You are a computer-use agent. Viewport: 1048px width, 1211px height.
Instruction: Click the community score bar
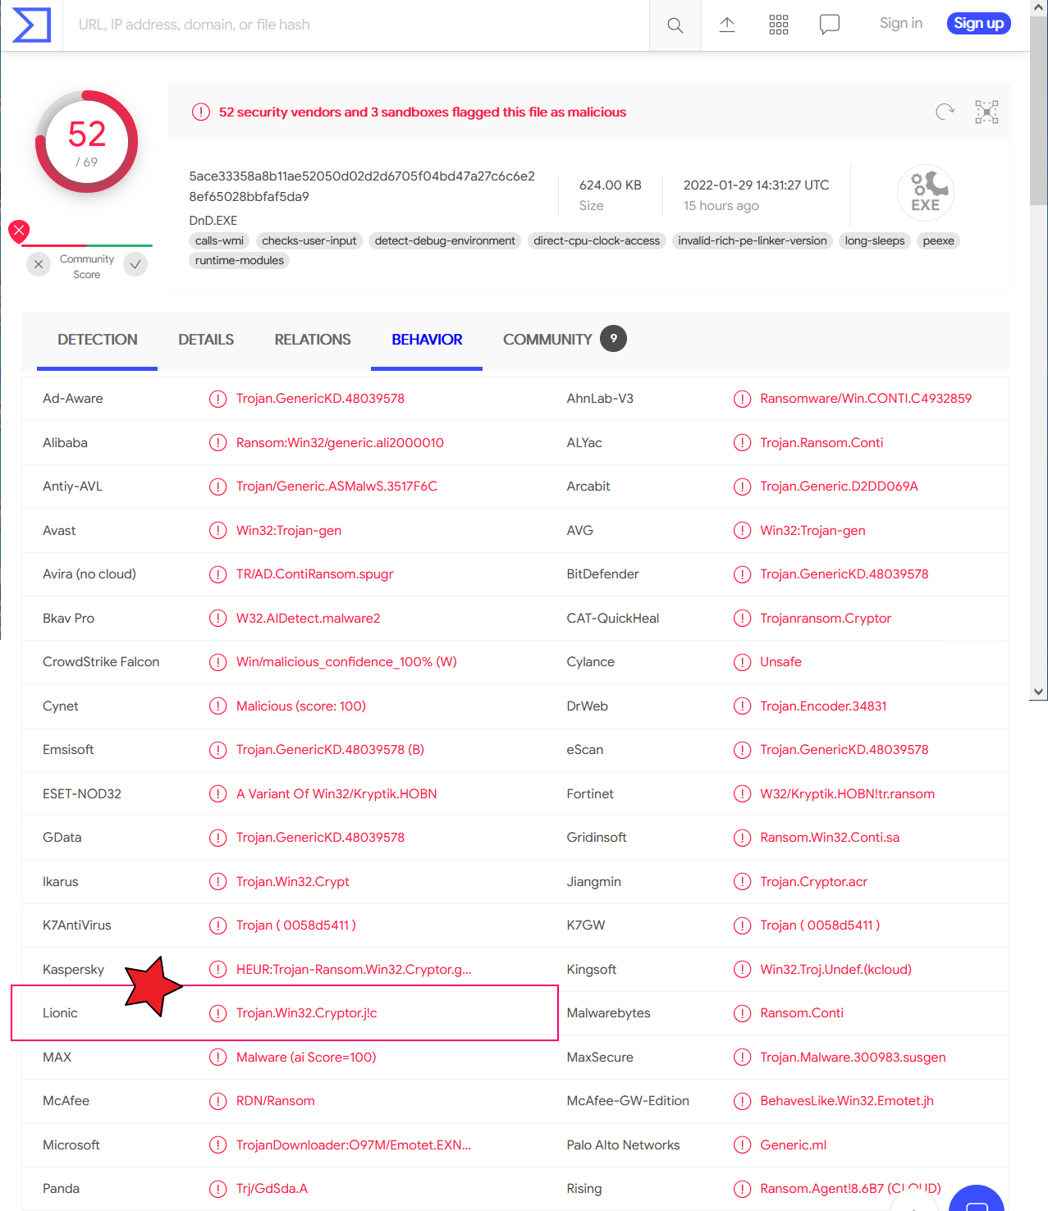(x=87, y=245)
